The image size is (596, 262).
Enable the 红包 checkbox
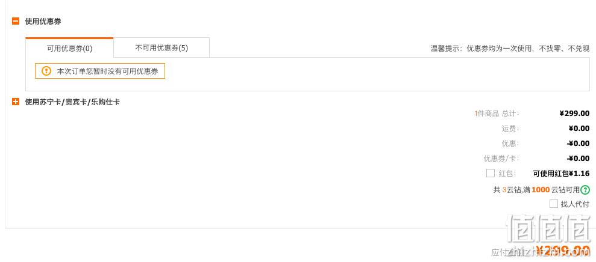(491, 173)
